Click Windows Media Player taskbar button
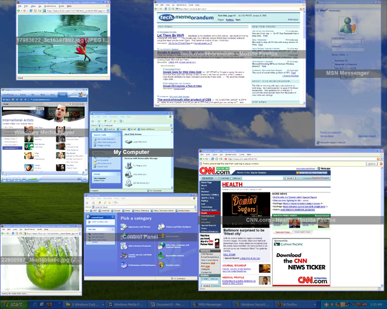The image size is (387, 309). (126, 305)
